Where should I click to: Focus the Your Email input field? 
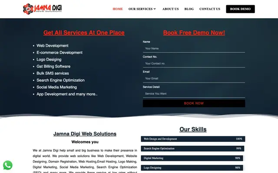[194, 79]
